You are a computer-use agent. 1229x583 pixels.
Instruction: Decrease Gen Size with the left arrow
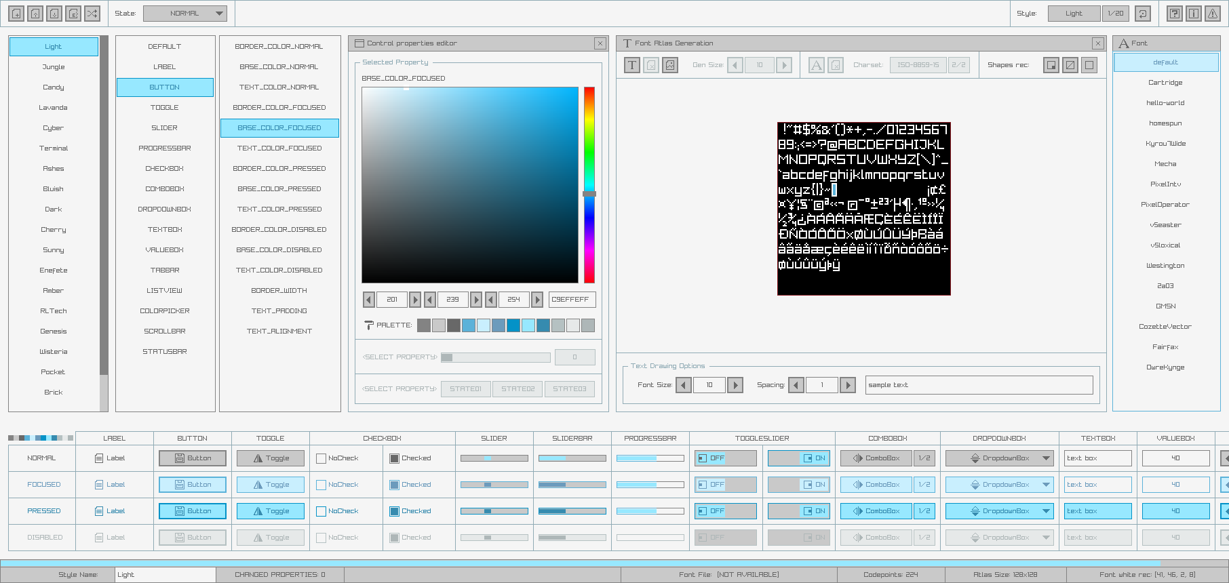click(x=735, y=65)
